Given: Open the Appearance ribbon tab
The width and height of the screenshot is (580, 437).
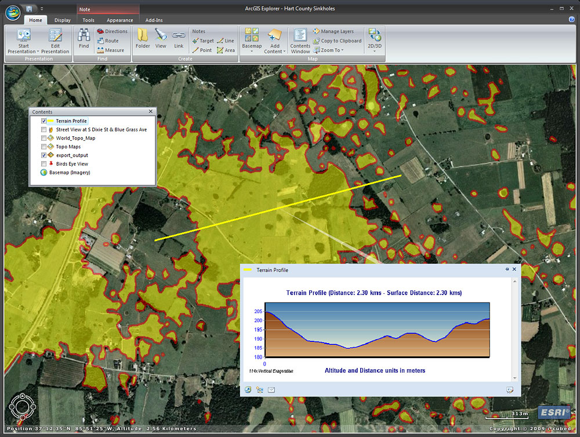Looking at the screenshot, I should pyautogui.click(x=120, y=20).
